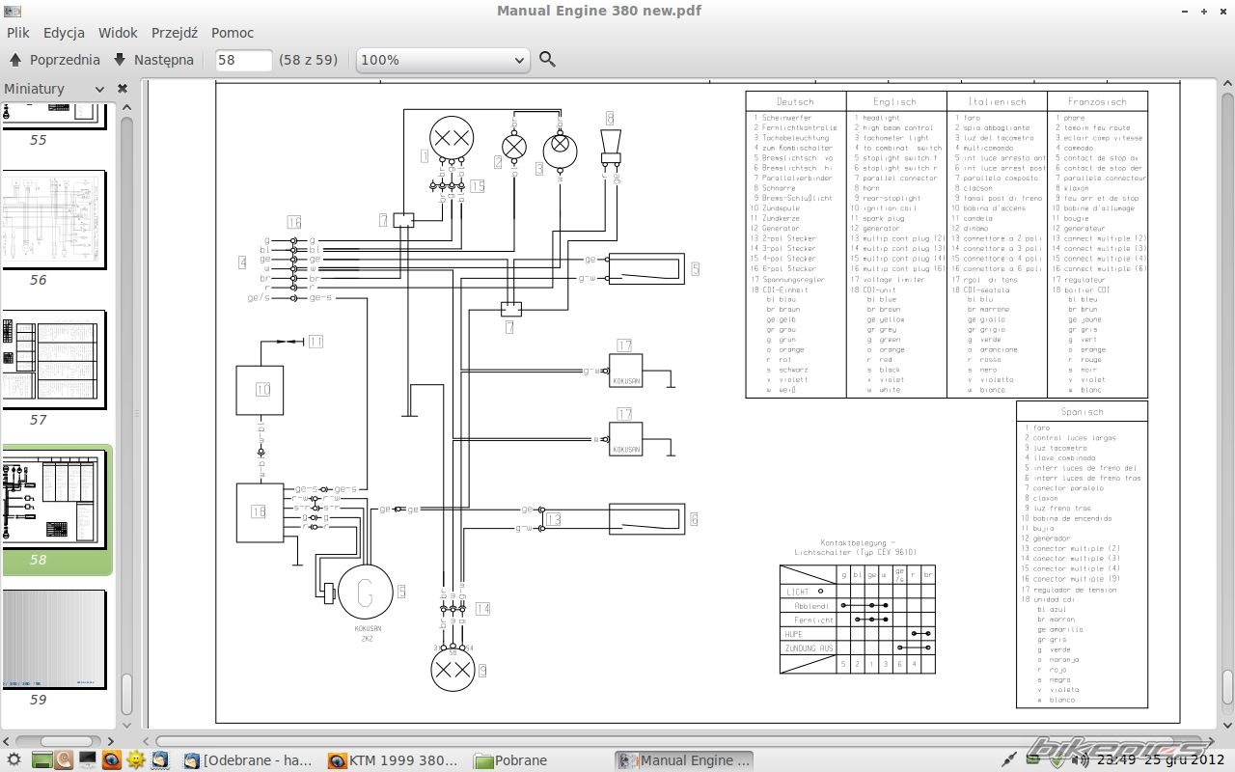Launch the sun-shaped icon in taskbar
Viewport: 1235px width, 772px height.
(x=136, y=760)
